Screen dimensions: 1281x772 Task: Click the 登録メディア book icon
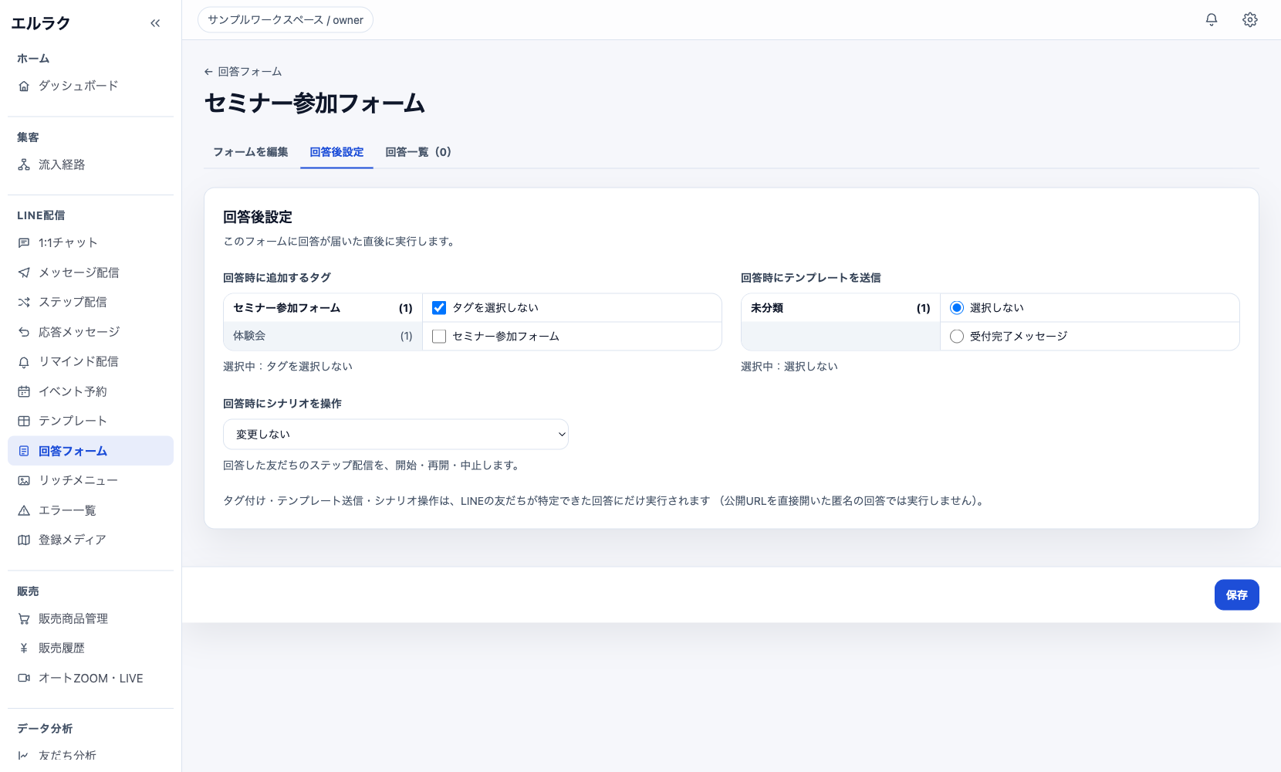pyautogui.click(x=24, y=540)
